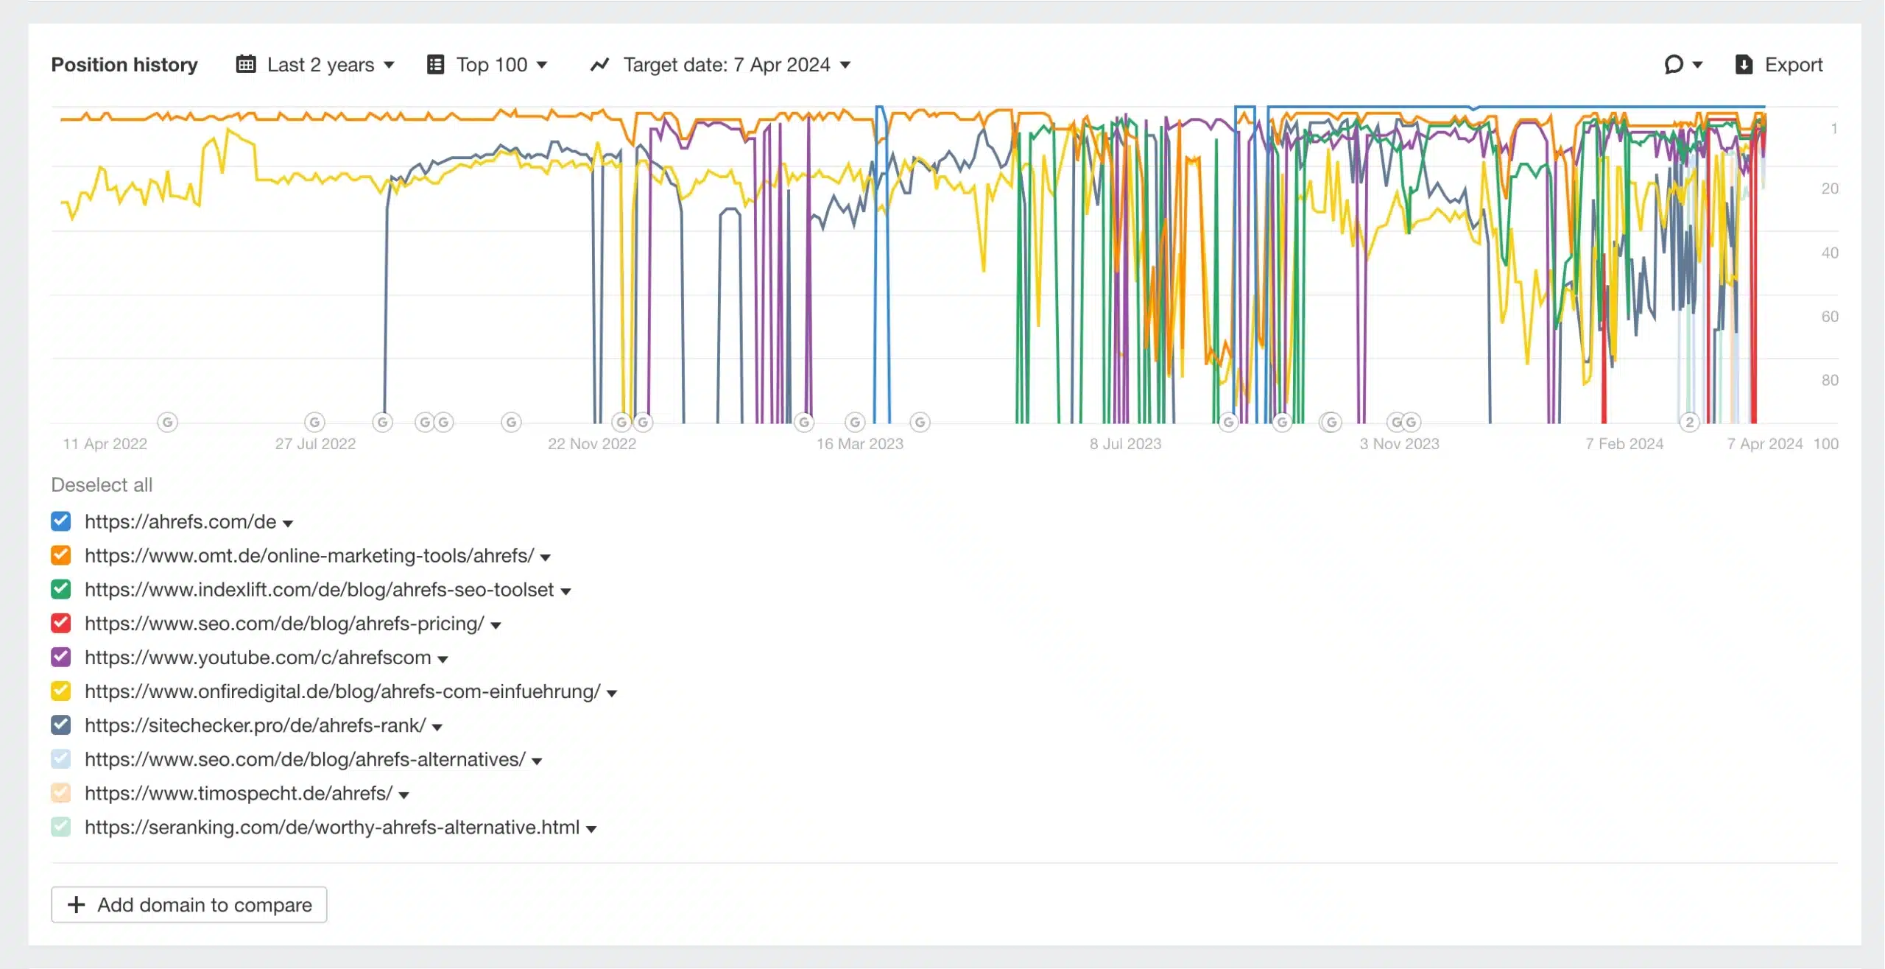Toggle the seo.com ahrefs-alternatives checkbox
This screenshot has height=969, width=1885.
tap(61, 758)
